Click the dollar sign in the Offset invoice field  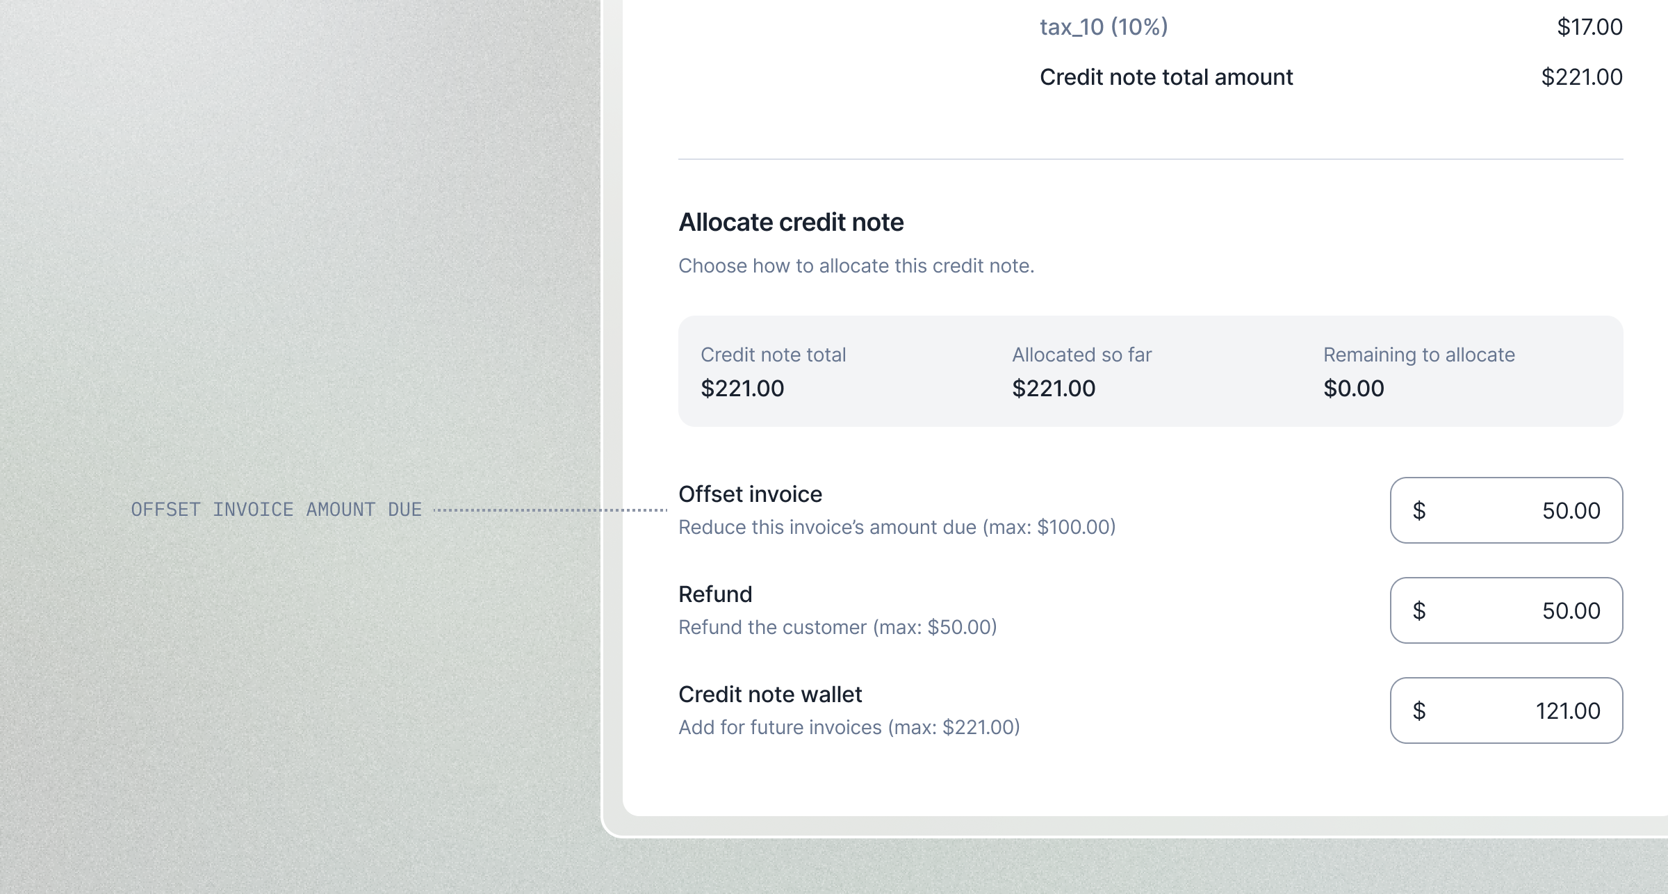(x=1419, y=510)
